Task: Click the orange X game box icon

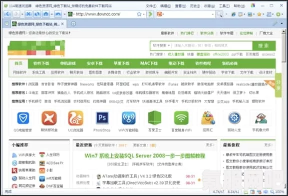Action: point(49,118)
